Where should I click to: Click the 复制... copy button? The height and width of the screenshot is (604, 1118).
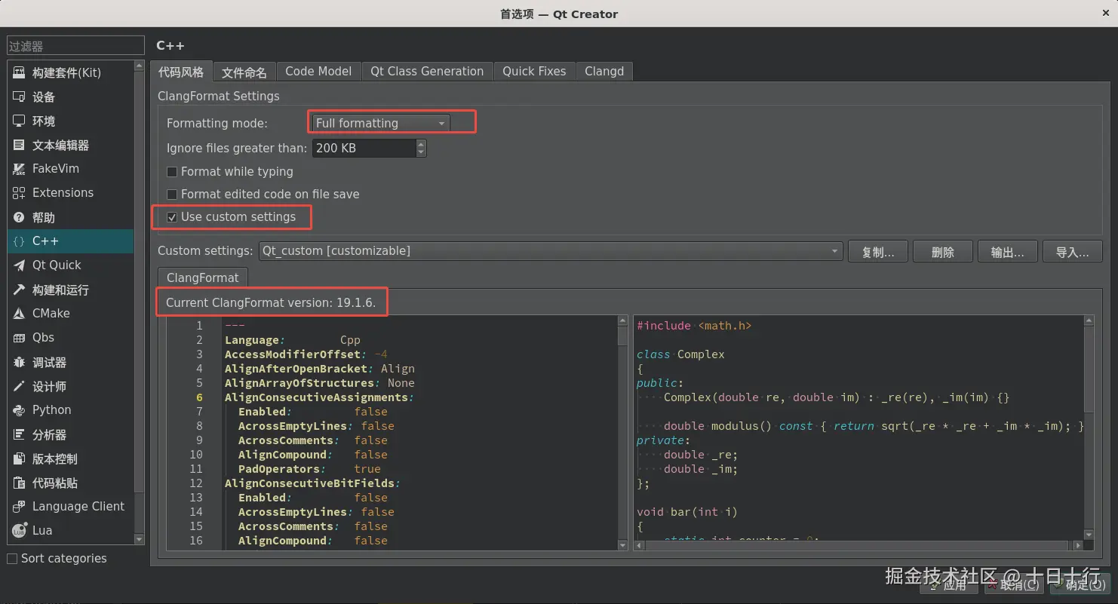[878, 252]
